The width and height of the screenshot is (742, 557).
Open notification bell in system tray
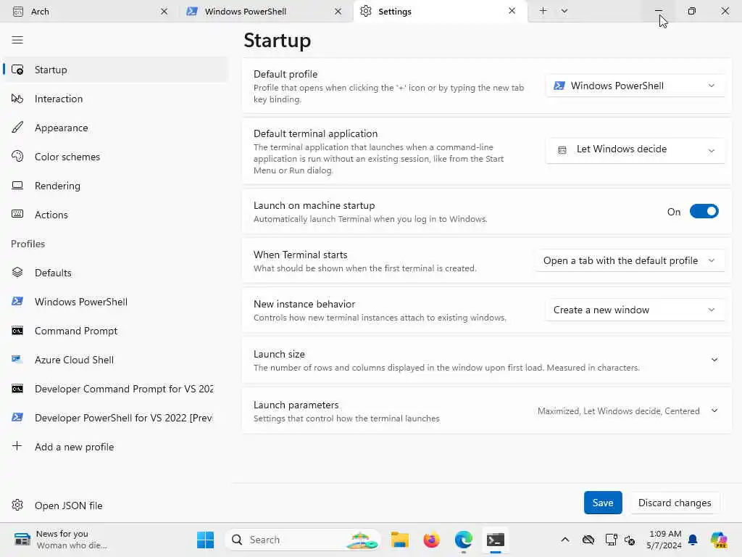tap(693, 540)
